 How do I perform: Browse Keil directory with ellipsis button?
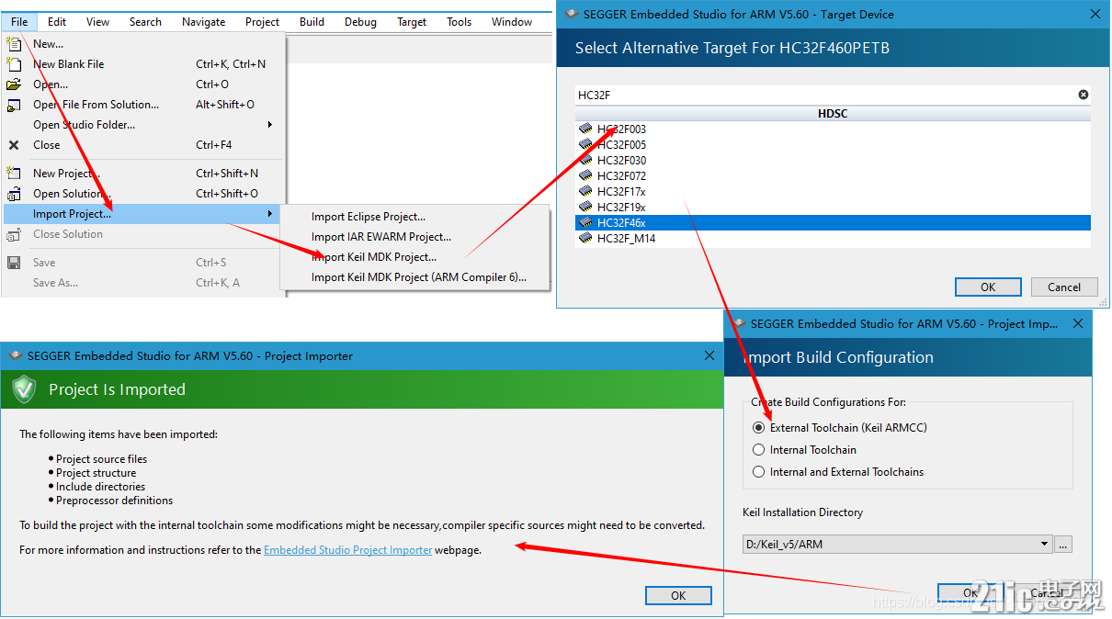(x=1062, y=544)
